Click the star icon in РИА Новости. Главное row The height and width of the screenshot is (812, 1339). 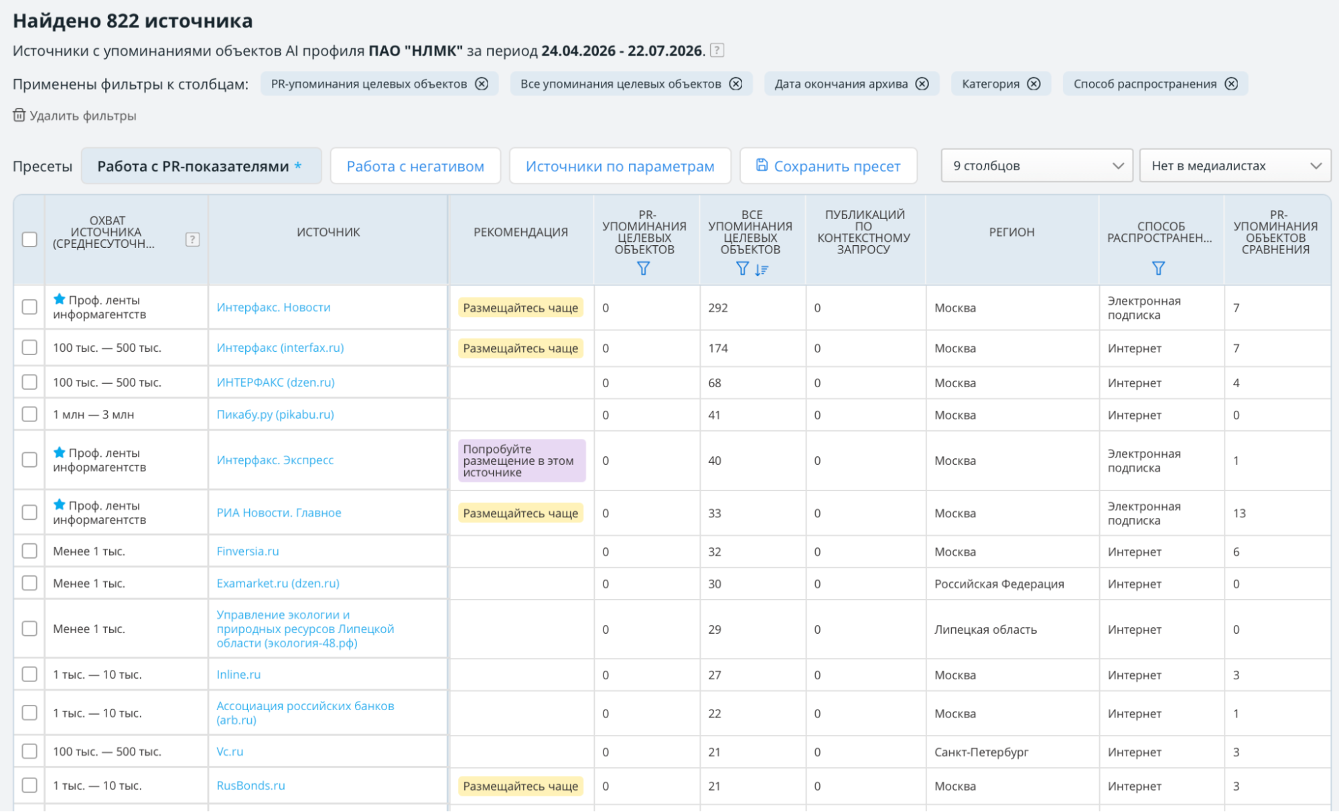click(x=60, y=504)
